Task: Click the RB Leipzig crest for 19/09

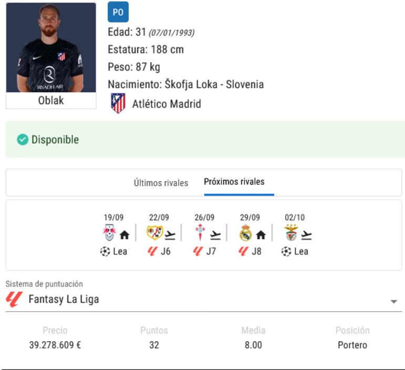Action: click(109, 232)
